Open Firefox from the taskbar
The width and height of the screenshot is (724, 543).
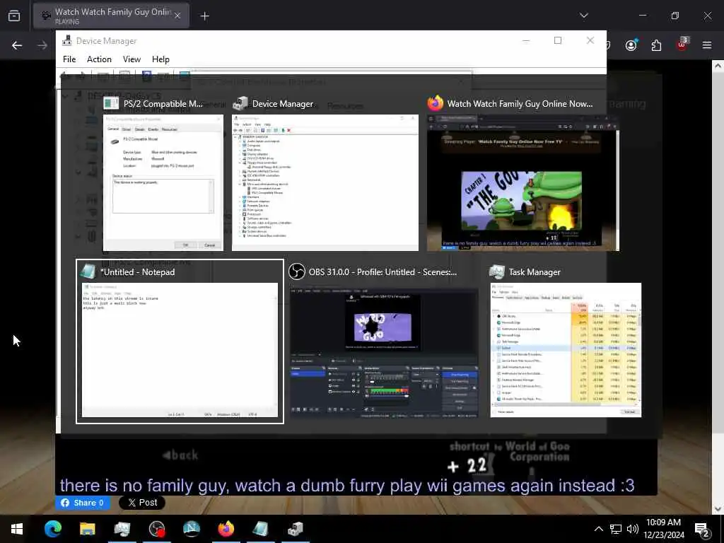[x=226, y=529]
